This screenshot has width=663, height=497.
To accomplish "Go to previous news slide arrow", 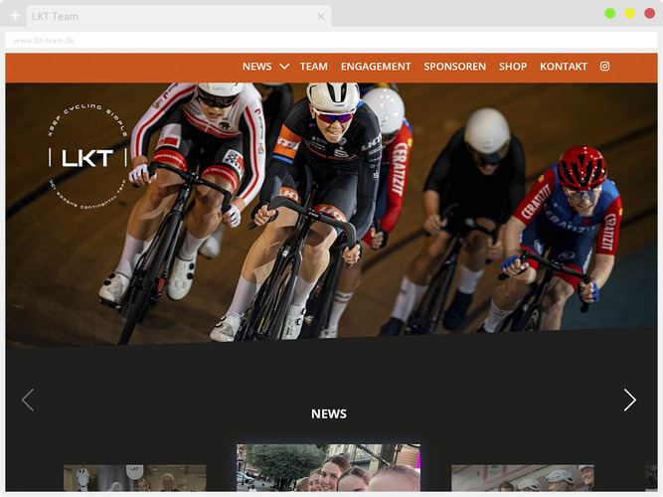I will click(28, 400).
